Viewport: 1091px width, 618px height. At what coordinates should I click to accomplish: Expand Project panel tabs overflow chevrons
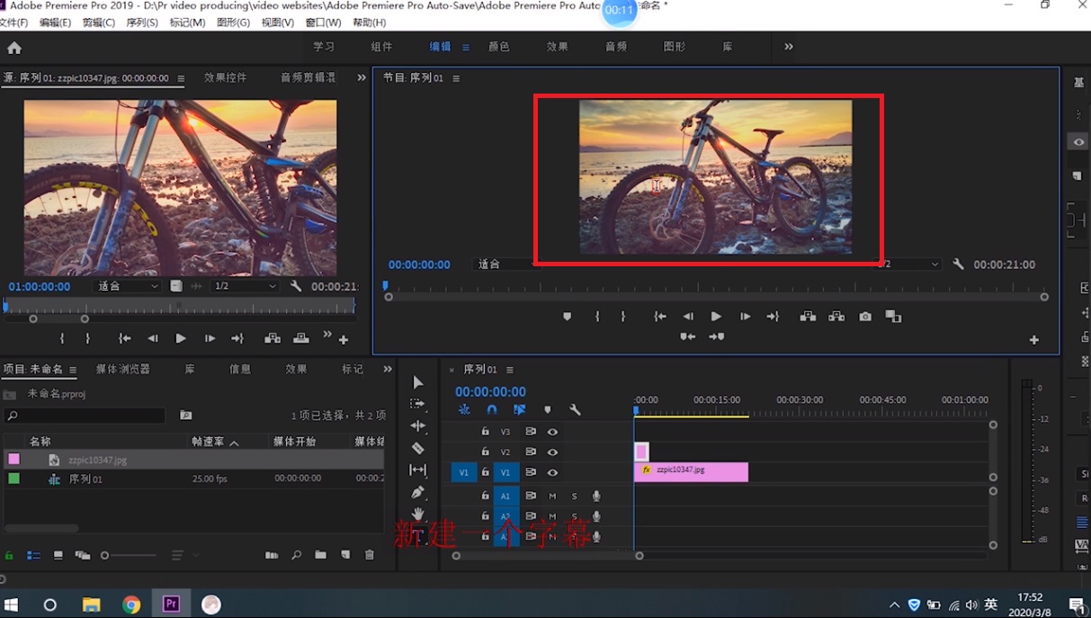[388, 369]
